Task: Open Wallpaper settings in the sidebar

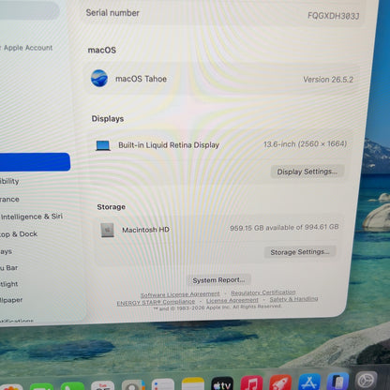Action: (x=11, y=300)
